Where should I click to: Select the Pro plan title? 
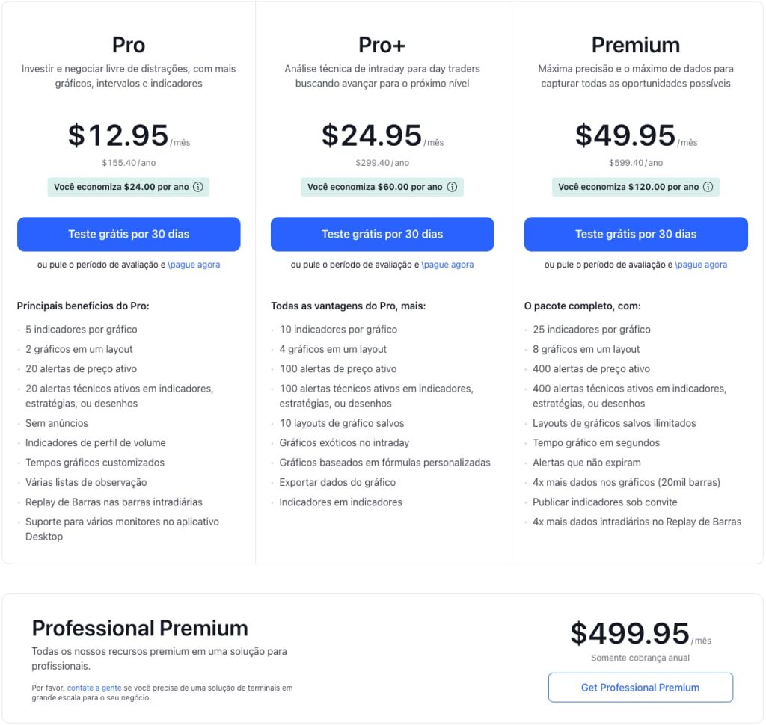click(x=129, y=45)
